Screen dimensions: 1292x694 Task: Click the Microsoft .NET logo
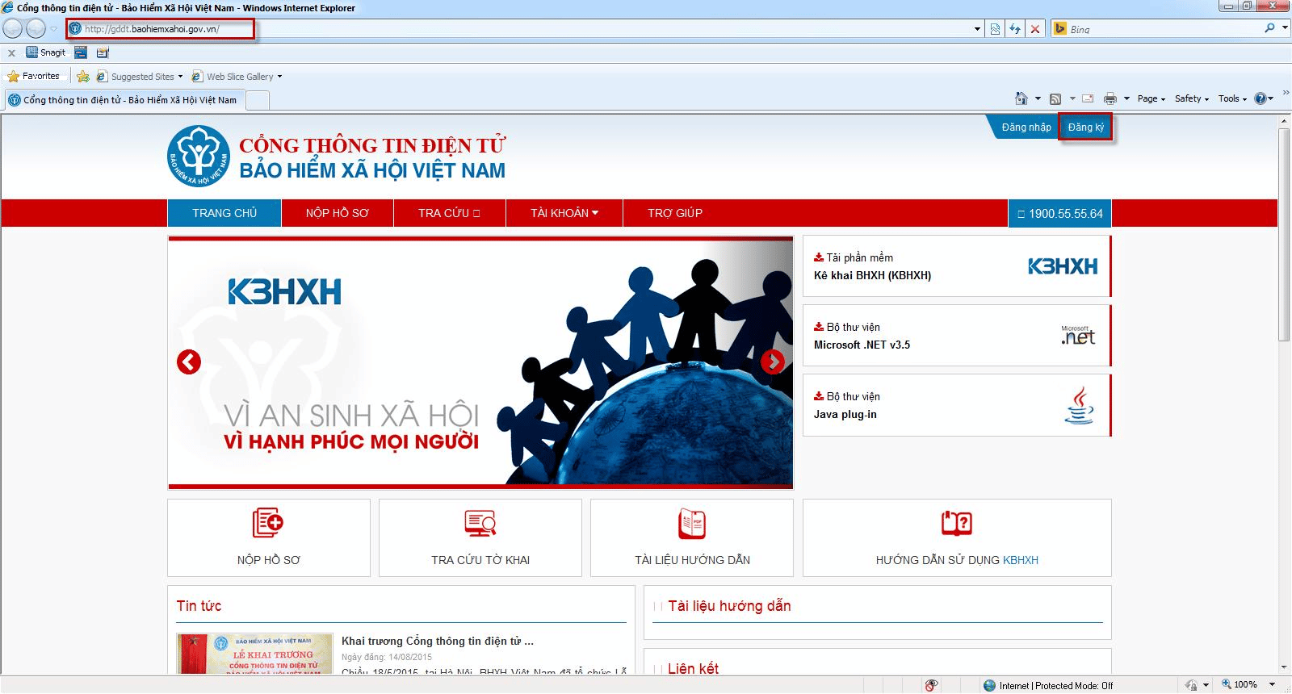1078,336
